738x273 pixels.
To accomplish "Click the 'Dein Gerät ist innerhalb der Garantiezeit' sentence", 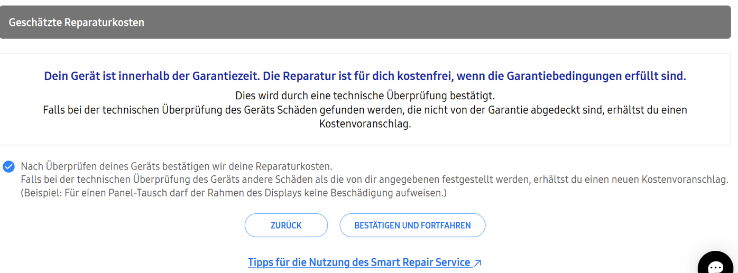I will point(152,76).
